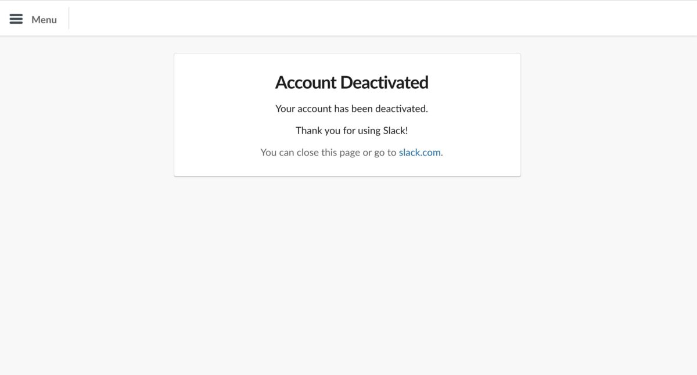Click the word 'Your' in deactivation message
The width and height of the screenshot is (697, 375).
(285, 109)
